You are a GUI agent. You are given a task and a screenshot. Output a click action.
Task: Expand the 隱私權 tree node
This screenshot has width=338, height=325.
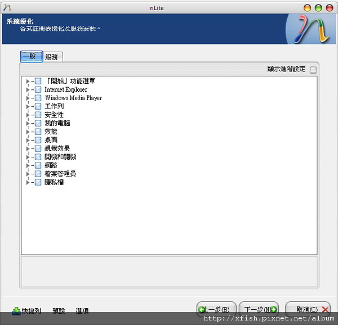[x=28, y=182]
